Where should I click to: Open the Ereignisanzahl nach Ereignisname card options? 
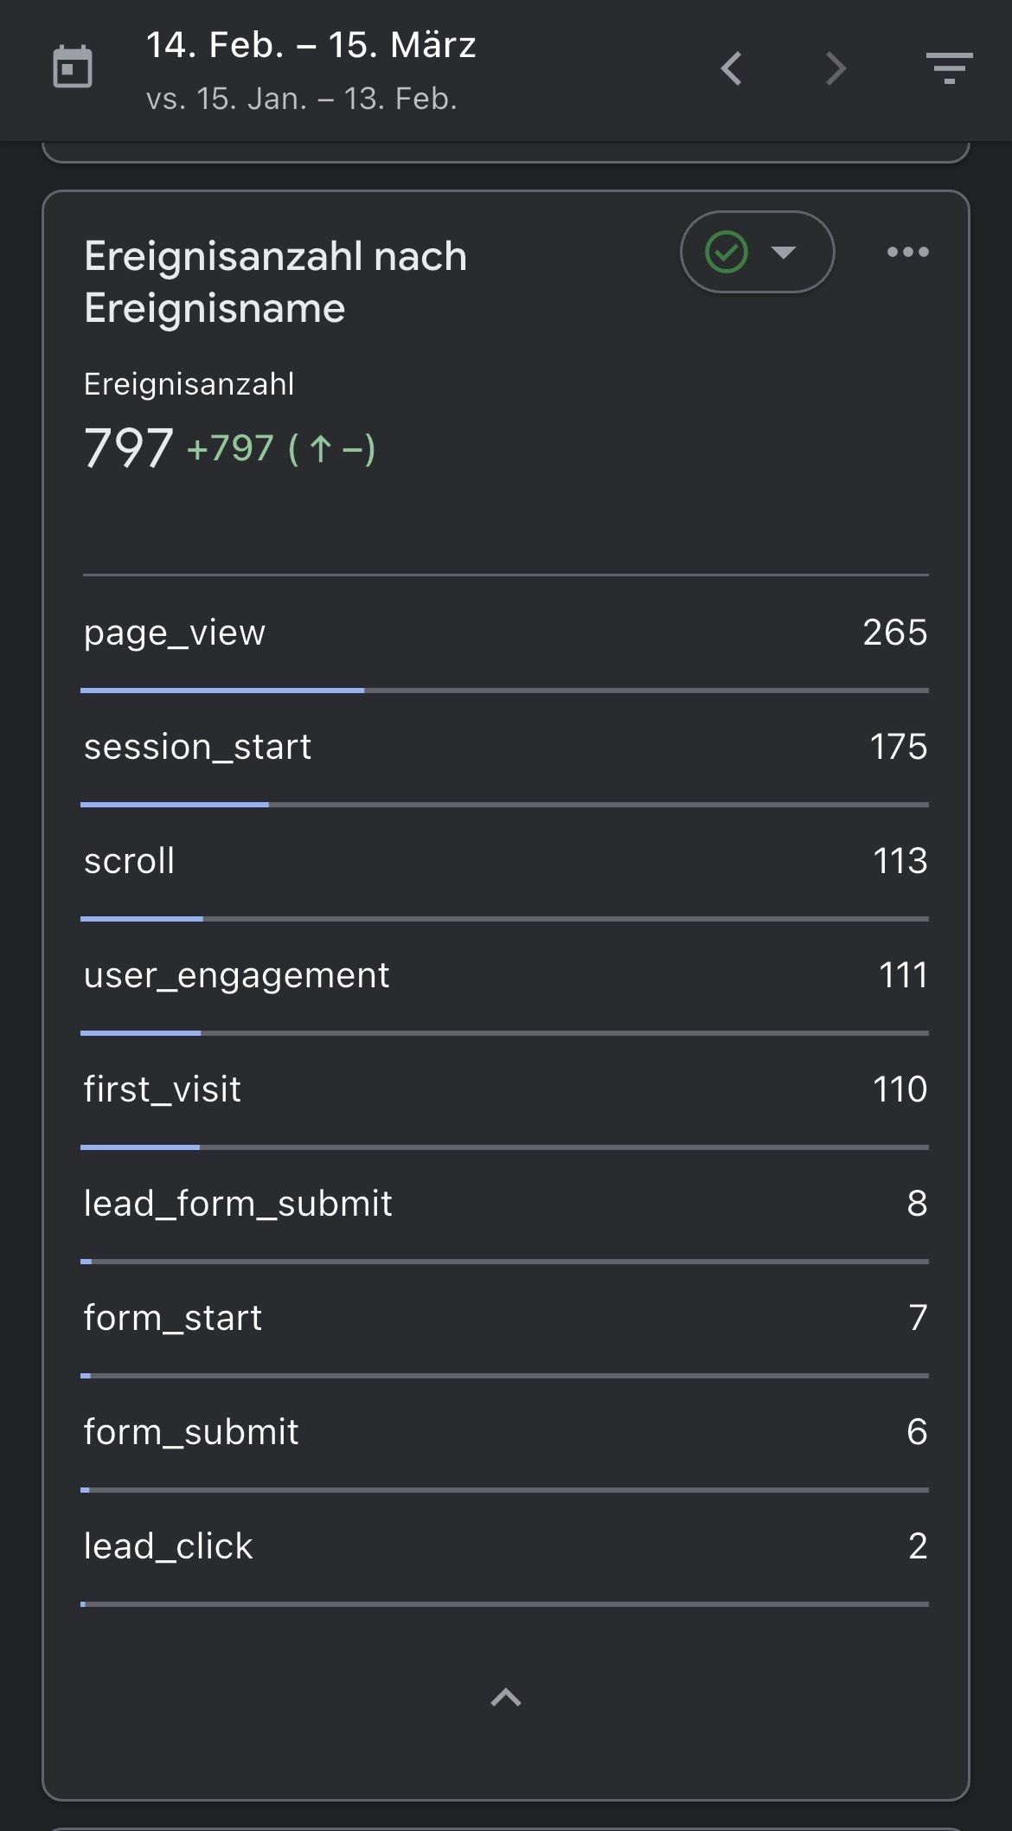click(x=907, y=252)
